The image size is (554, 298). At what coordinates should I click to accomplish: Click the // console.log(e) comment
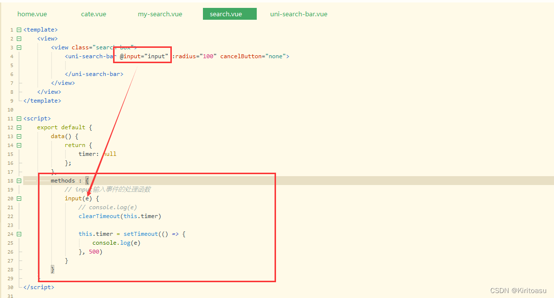point(108,207)
